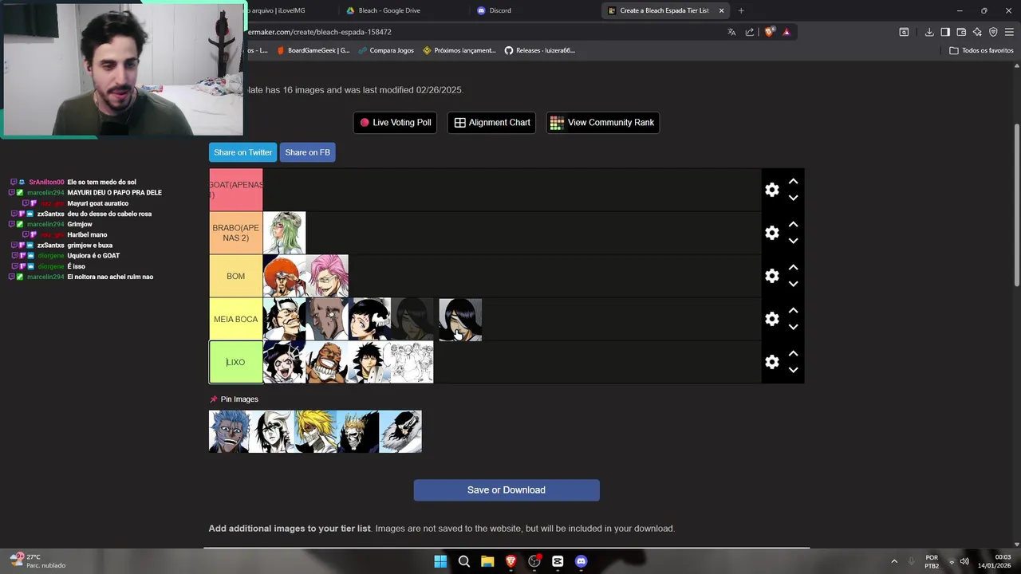Open settings gear for BOM tier row
The width and height of the screenshot is (1021, 574).
tap(771, 276)
